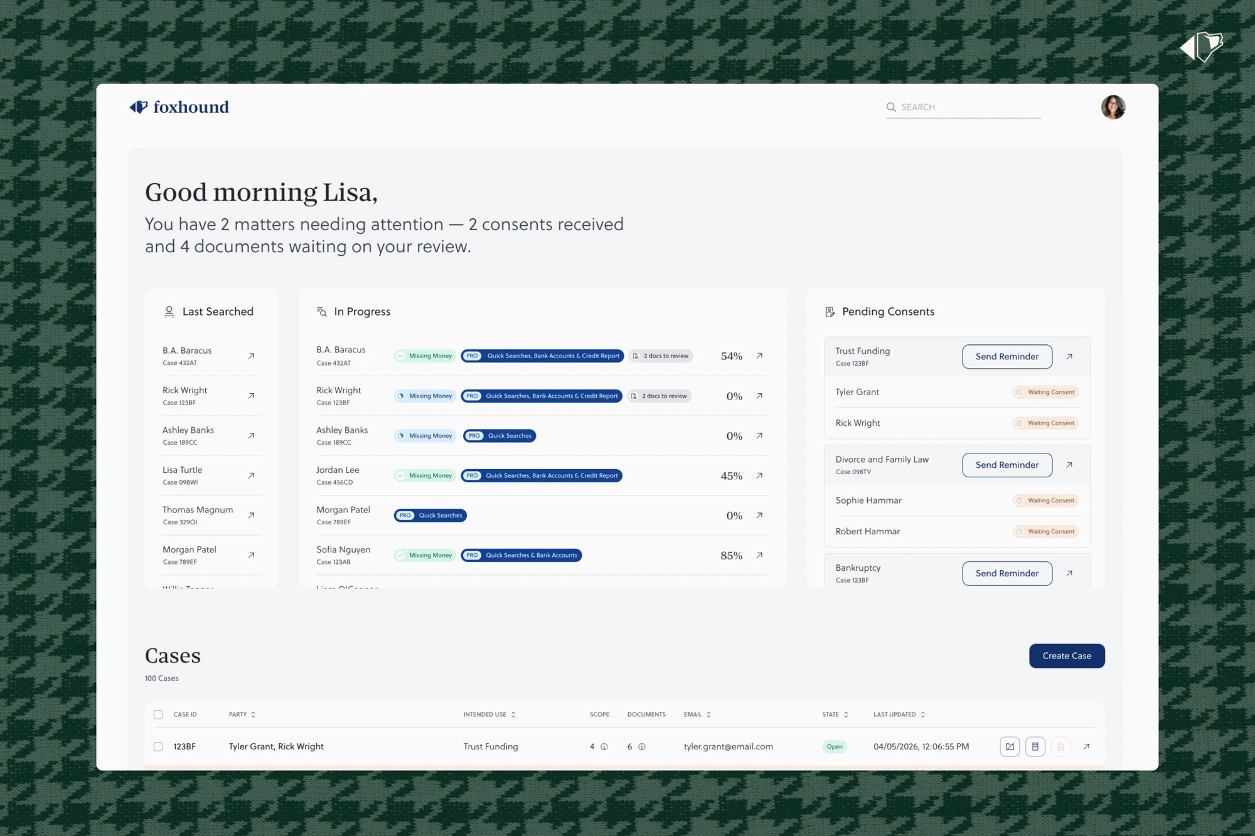Click Send Reminder for Trust Funding
This screenshot has width=1255, height=836.
pyautogui.click(x=1007, y=356)
